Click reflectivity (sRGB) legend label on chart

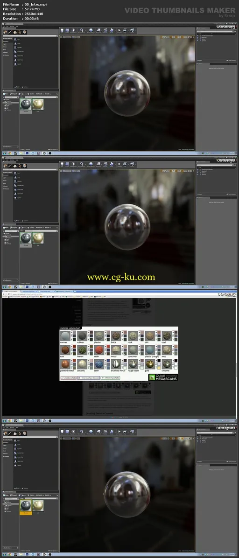[x=110, y=378]
